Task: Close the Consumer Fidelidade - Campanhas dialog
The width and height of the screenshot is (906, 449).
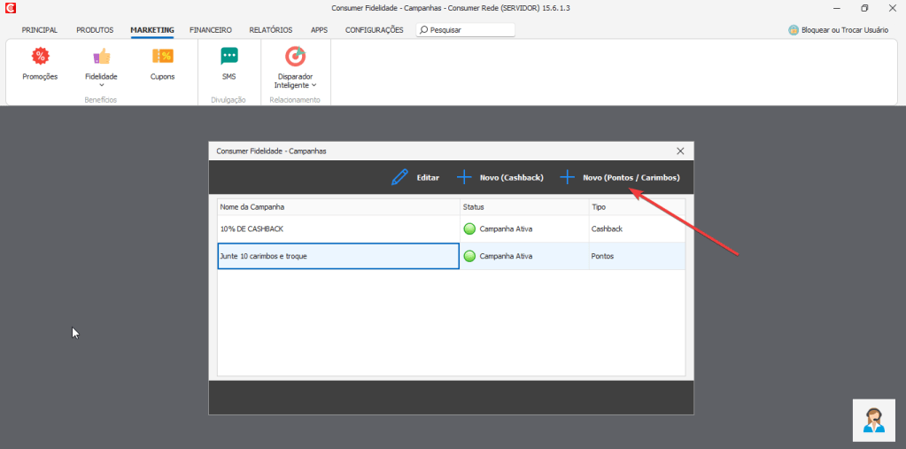Action: point(680,151)
